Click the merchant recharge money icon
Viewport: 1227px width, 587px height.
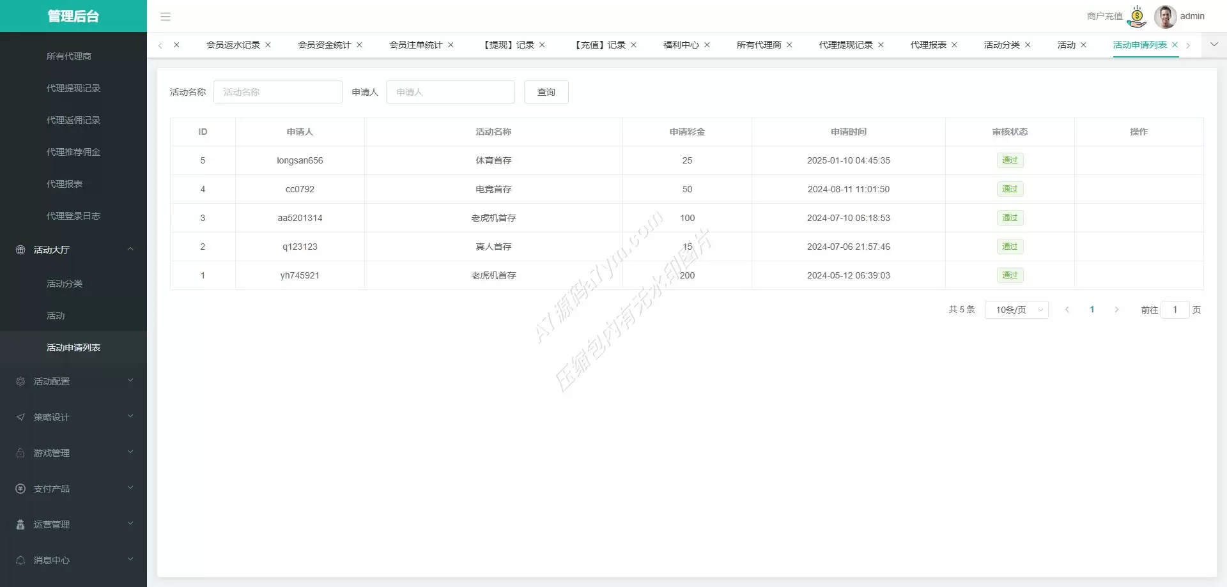pyautogui.click(x=1137, y=17)
